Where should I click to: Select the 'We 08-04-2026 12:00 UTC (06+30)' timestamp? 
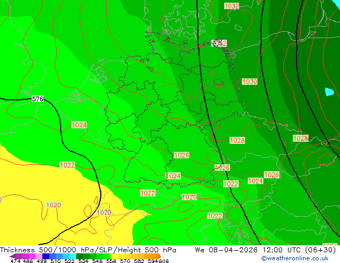click(265, 250)
